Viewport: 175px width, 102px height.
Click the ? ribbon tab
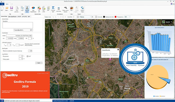coord(12,4)
